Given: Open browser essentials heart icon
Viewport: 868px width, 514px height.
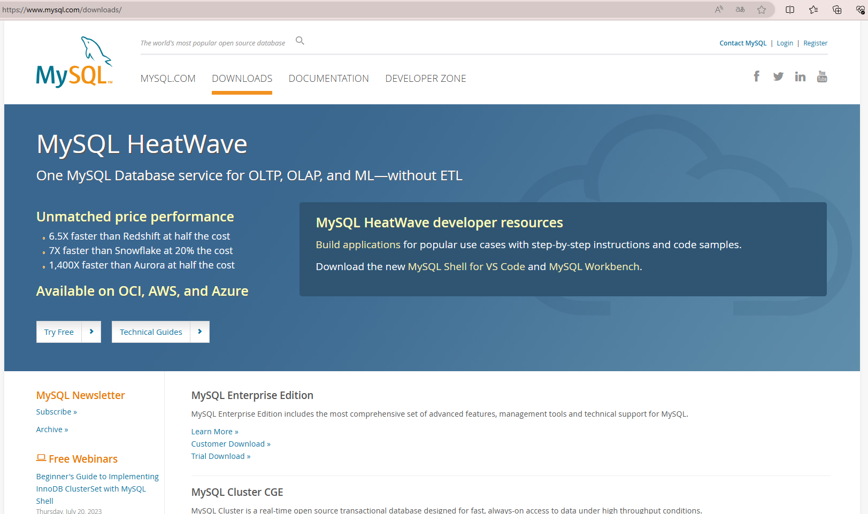Looking at the screenshot, I should [x=860, y=10].
